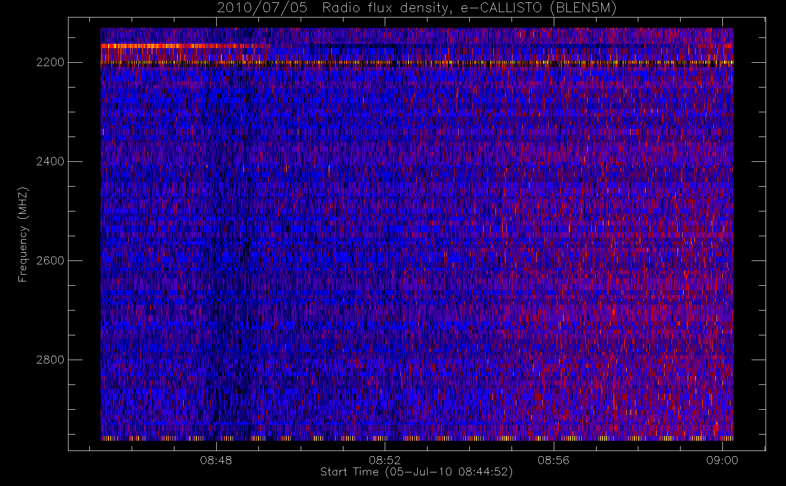Viewport: 786px width, 486px height.
Task: Click the 08:52 time tick label
Action: click(385, 460)
